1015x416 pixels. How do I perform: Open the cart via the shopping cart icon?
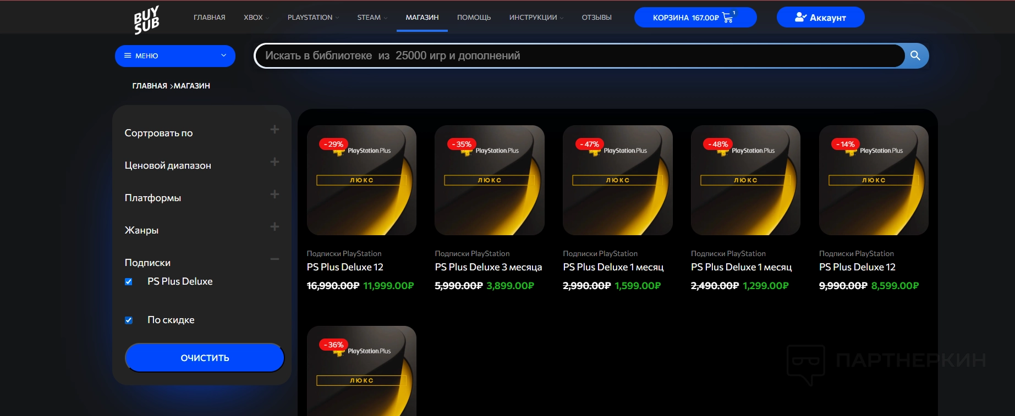click(728, 17)
